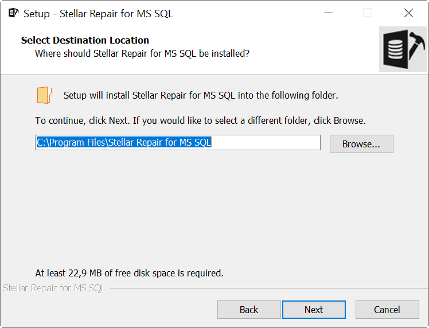
Task: Click the yellow folder icon
Action: click(x=44, y=95)
